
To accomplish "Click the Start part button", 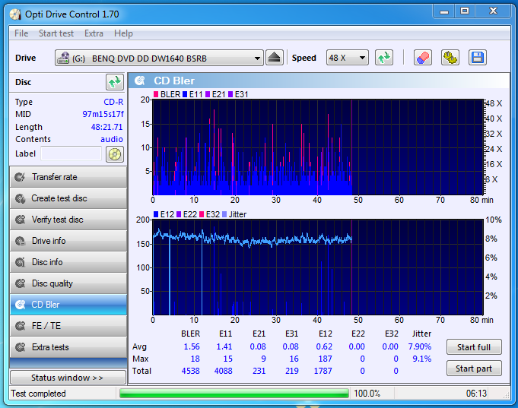I will (x=474, y=368).
